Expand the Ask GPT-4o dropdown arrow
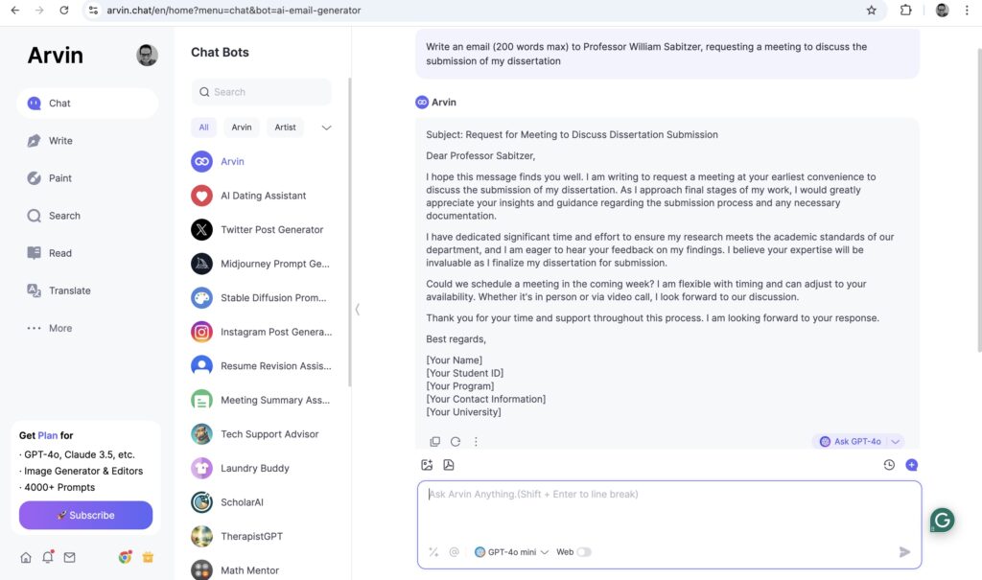 [x=896, y=442]
